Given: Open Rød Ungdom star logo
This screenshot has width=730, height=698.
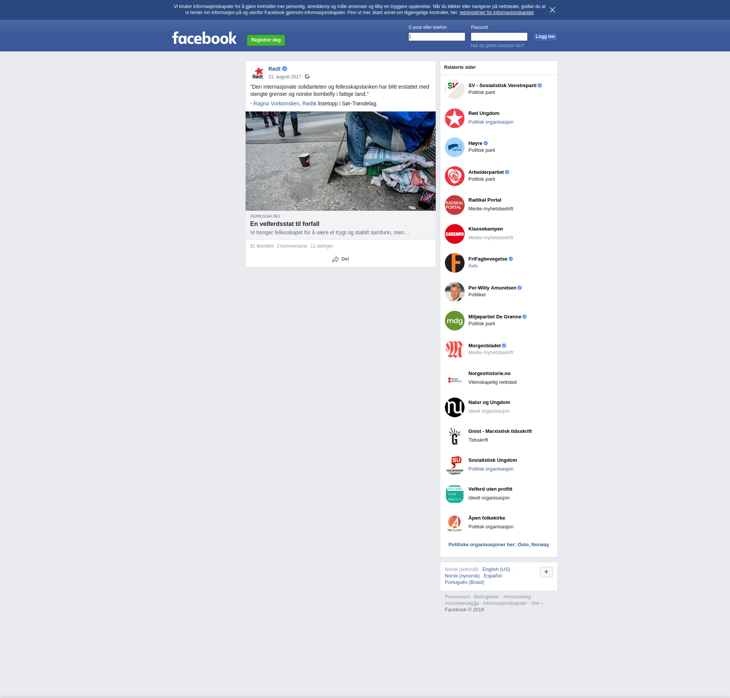Looking at the screenshot, I should pos(455,118).
